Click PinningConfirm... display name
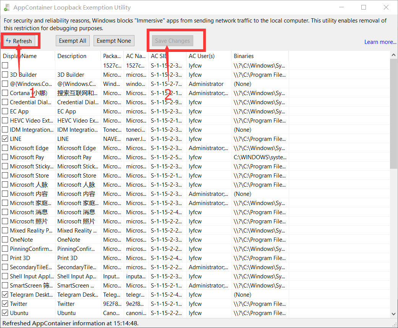The width and height of the screenshot is (398, 328). pos(31,249)
